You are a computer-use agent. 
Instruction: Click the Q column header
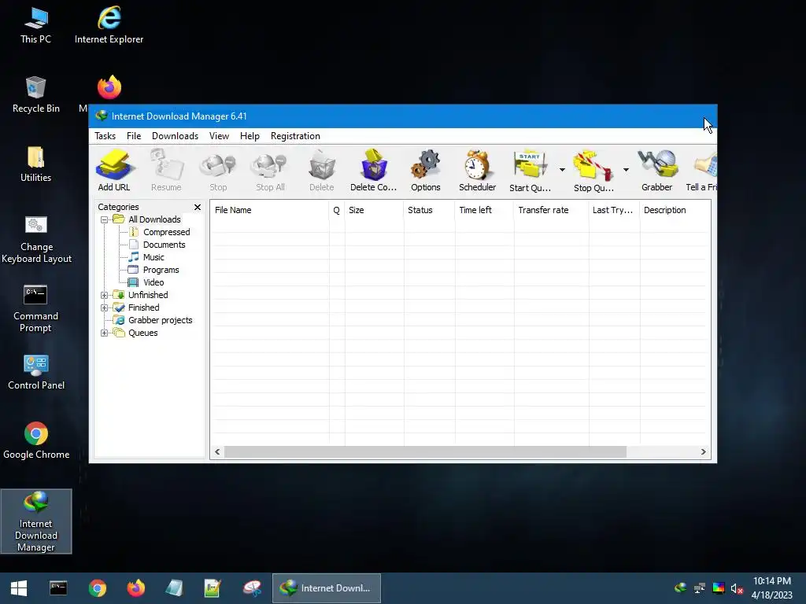(x=337, y=210)
